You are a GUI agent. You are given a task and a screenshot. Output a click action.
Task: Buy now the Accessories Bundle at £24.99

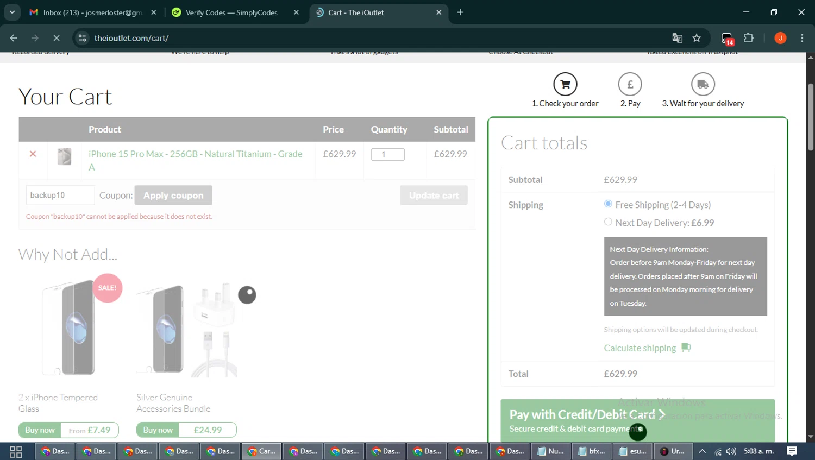158,430
